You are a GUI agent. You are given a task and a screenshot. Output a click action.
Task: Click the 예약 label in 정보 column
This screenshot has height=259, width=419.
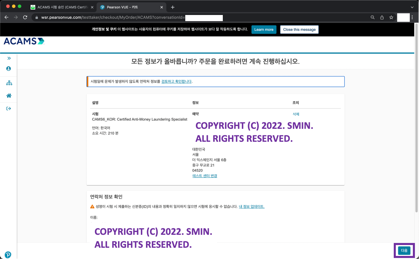click(196, 114)
